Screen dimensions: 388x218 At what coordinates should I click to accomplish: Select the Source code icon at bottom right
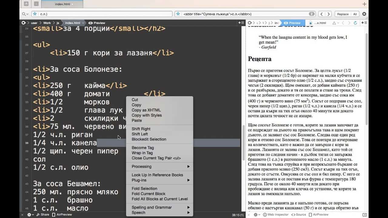293,215
